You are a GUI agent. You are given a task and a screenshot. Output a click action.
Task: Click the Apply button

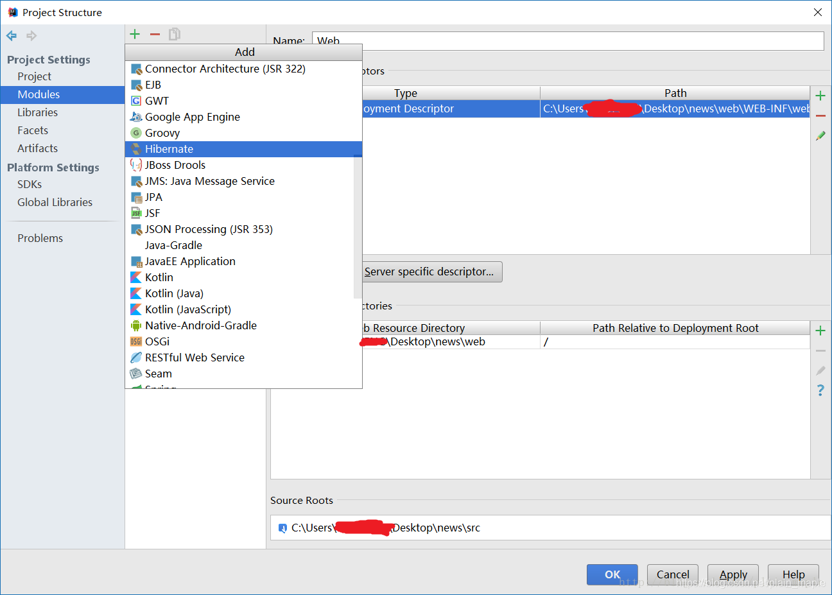click(x=733, y=574)
